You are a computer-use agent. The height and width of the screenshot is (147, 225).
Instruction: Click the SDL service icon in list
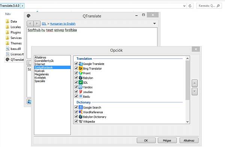(81, 82)
